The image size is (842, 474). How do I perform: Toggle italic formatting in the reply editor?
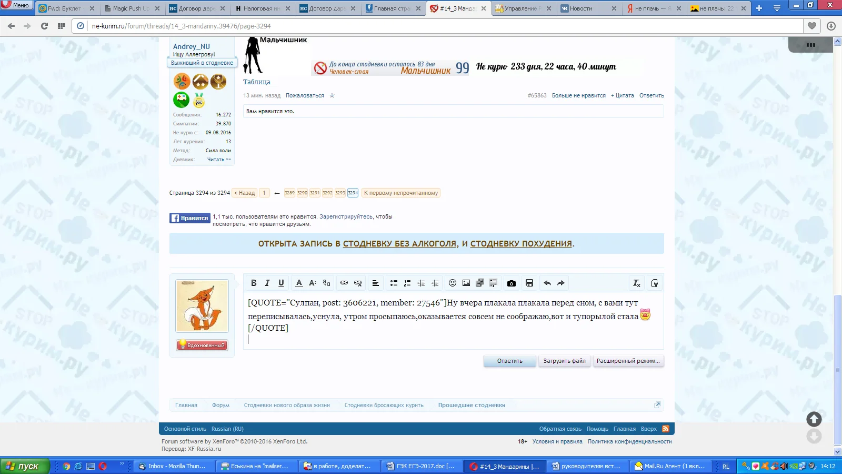pyautogui.click(x=267, y=283)
